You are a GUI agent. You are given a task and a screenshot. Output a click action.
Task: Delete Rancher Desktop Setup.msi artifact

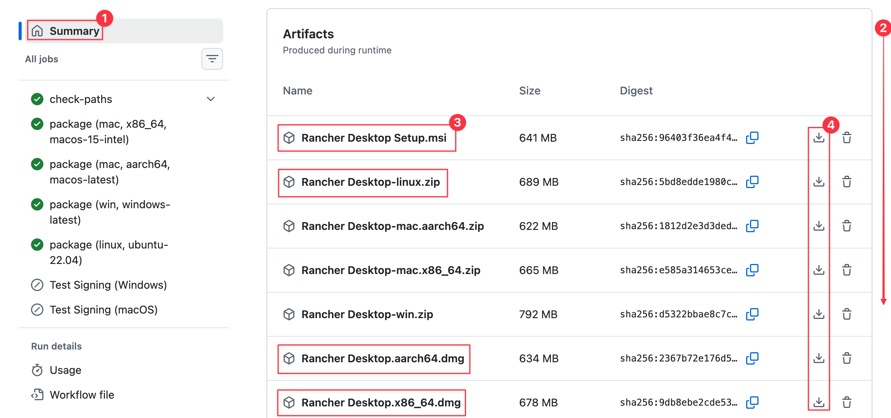847,138
